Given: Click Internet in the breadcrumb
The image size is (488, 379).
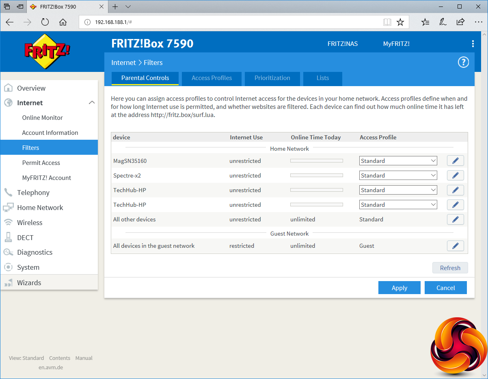Looking at the screenshot, I should (x=123, y=63).
